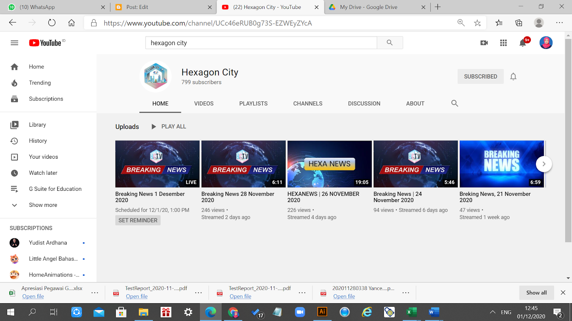Open the Favorites list icon
This screenshot has width=572, height=321.
click(x=499, y=23)
